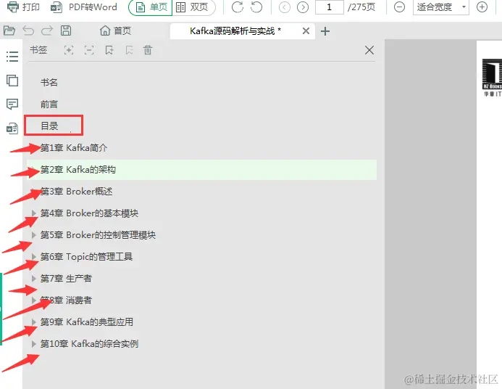Open bookmark 第6章 Topic的管理工具
Screen dimensions: 502x389
pyautogui.click(x=86, y=257)
